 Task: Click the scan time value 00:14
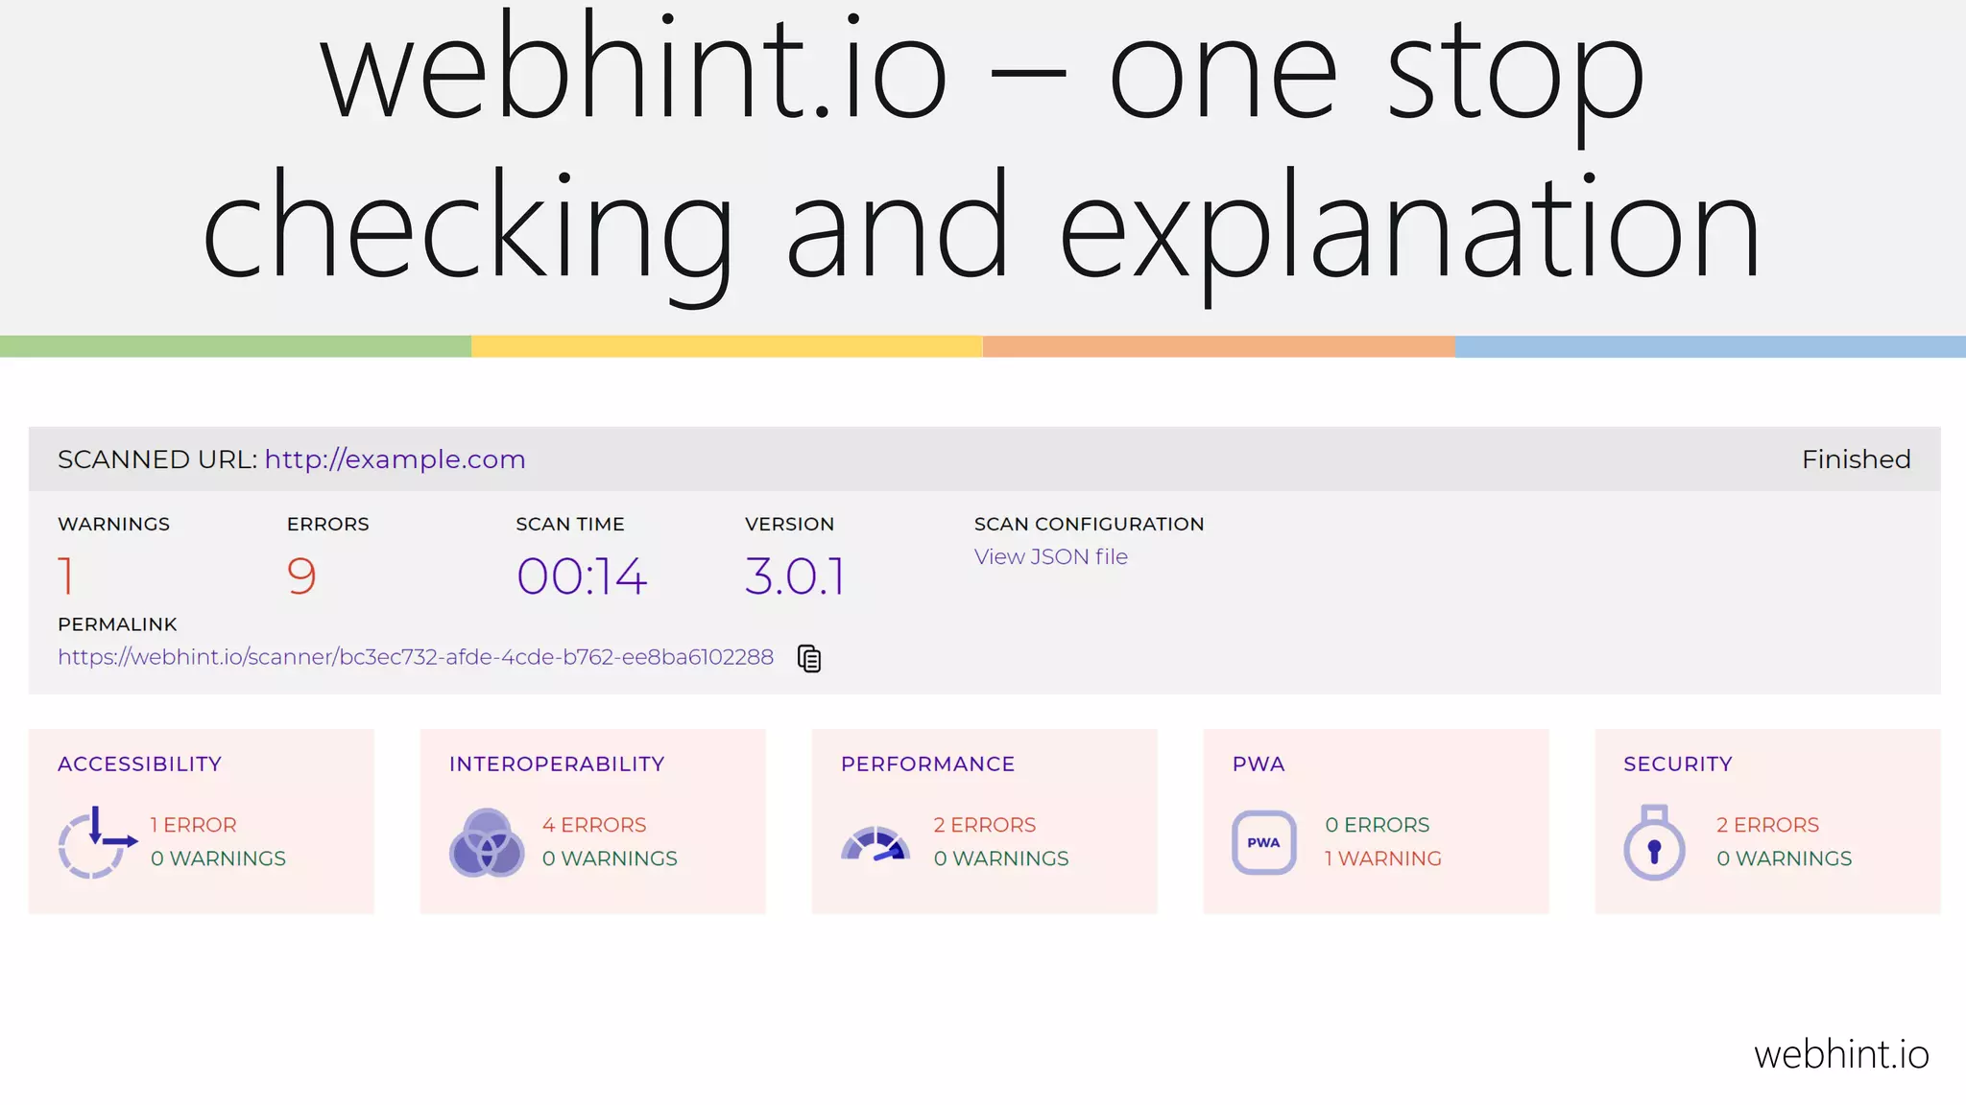(582, 576)
